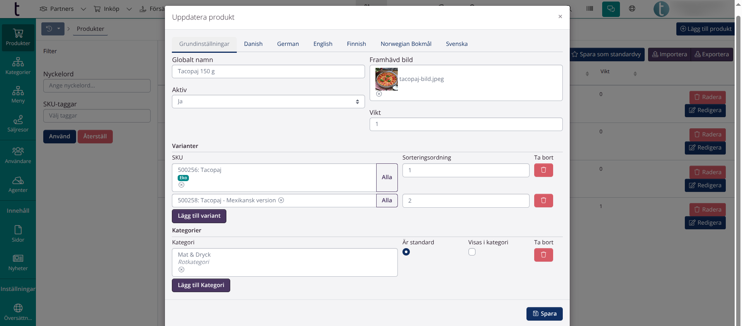This screenshot has height=326, width=742.
Task: Save product with Spara button
Action: [545, 314]
